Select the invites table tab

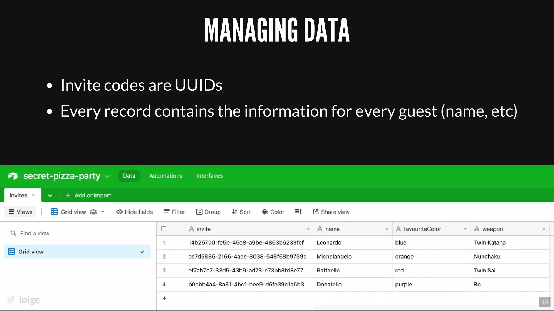pos(23,195)
